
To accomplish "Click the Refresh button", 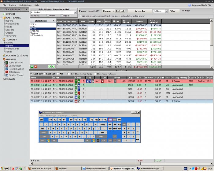I will point(120,11).
